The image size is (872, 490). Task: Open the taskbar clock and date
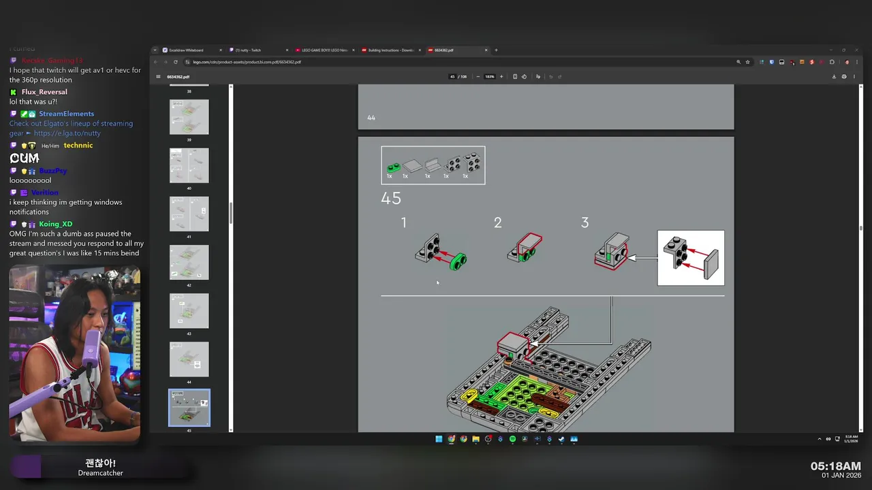tap(852, 439)
